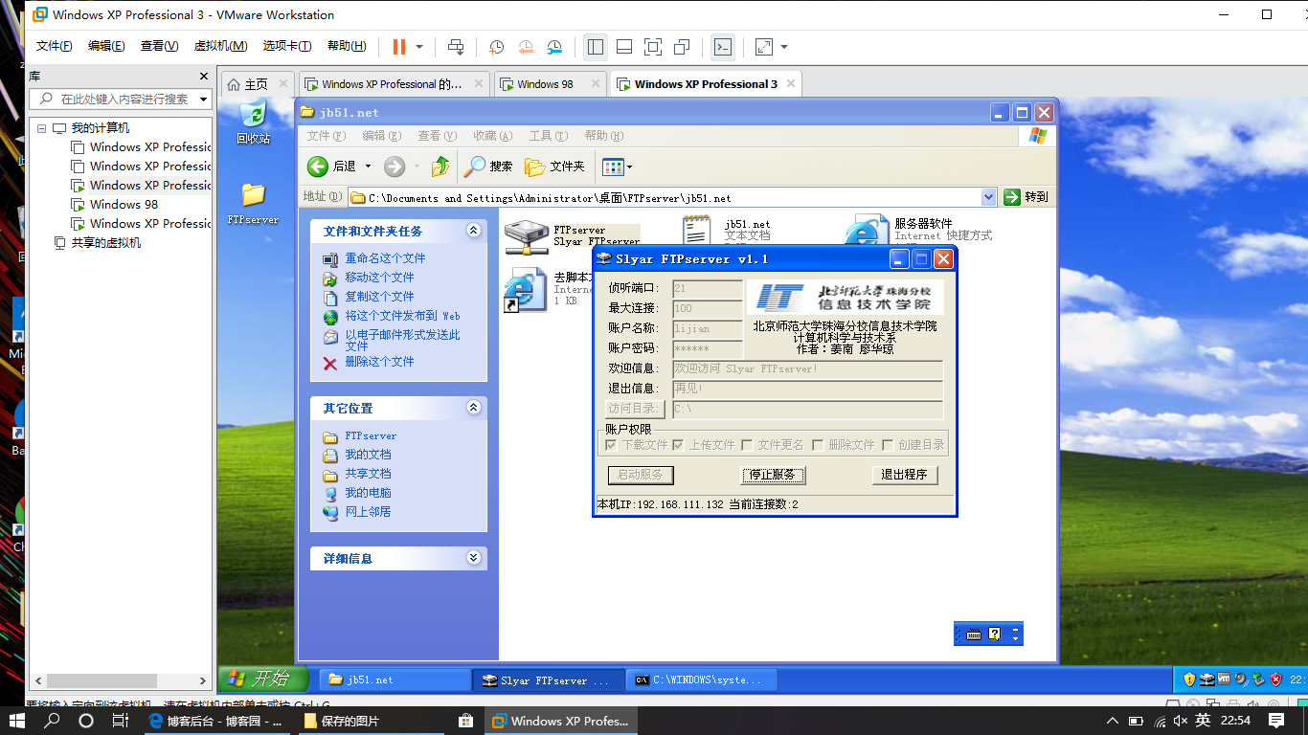
Task: Select the FTPserver application file icon
Action: point(525,236)
